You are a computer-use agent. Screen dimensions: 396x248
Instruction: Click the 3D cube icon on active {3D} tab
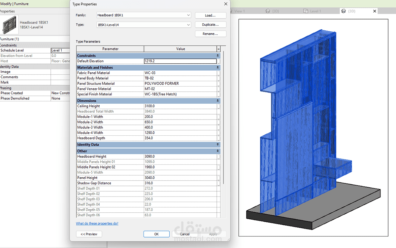(x=344, y=11)
